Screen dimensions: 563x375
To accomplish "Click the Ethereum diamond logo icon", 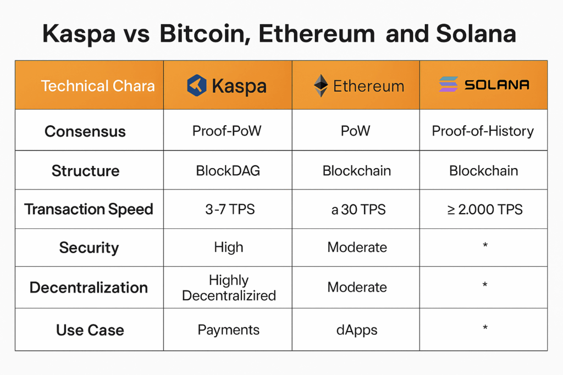I will point(321,86).
